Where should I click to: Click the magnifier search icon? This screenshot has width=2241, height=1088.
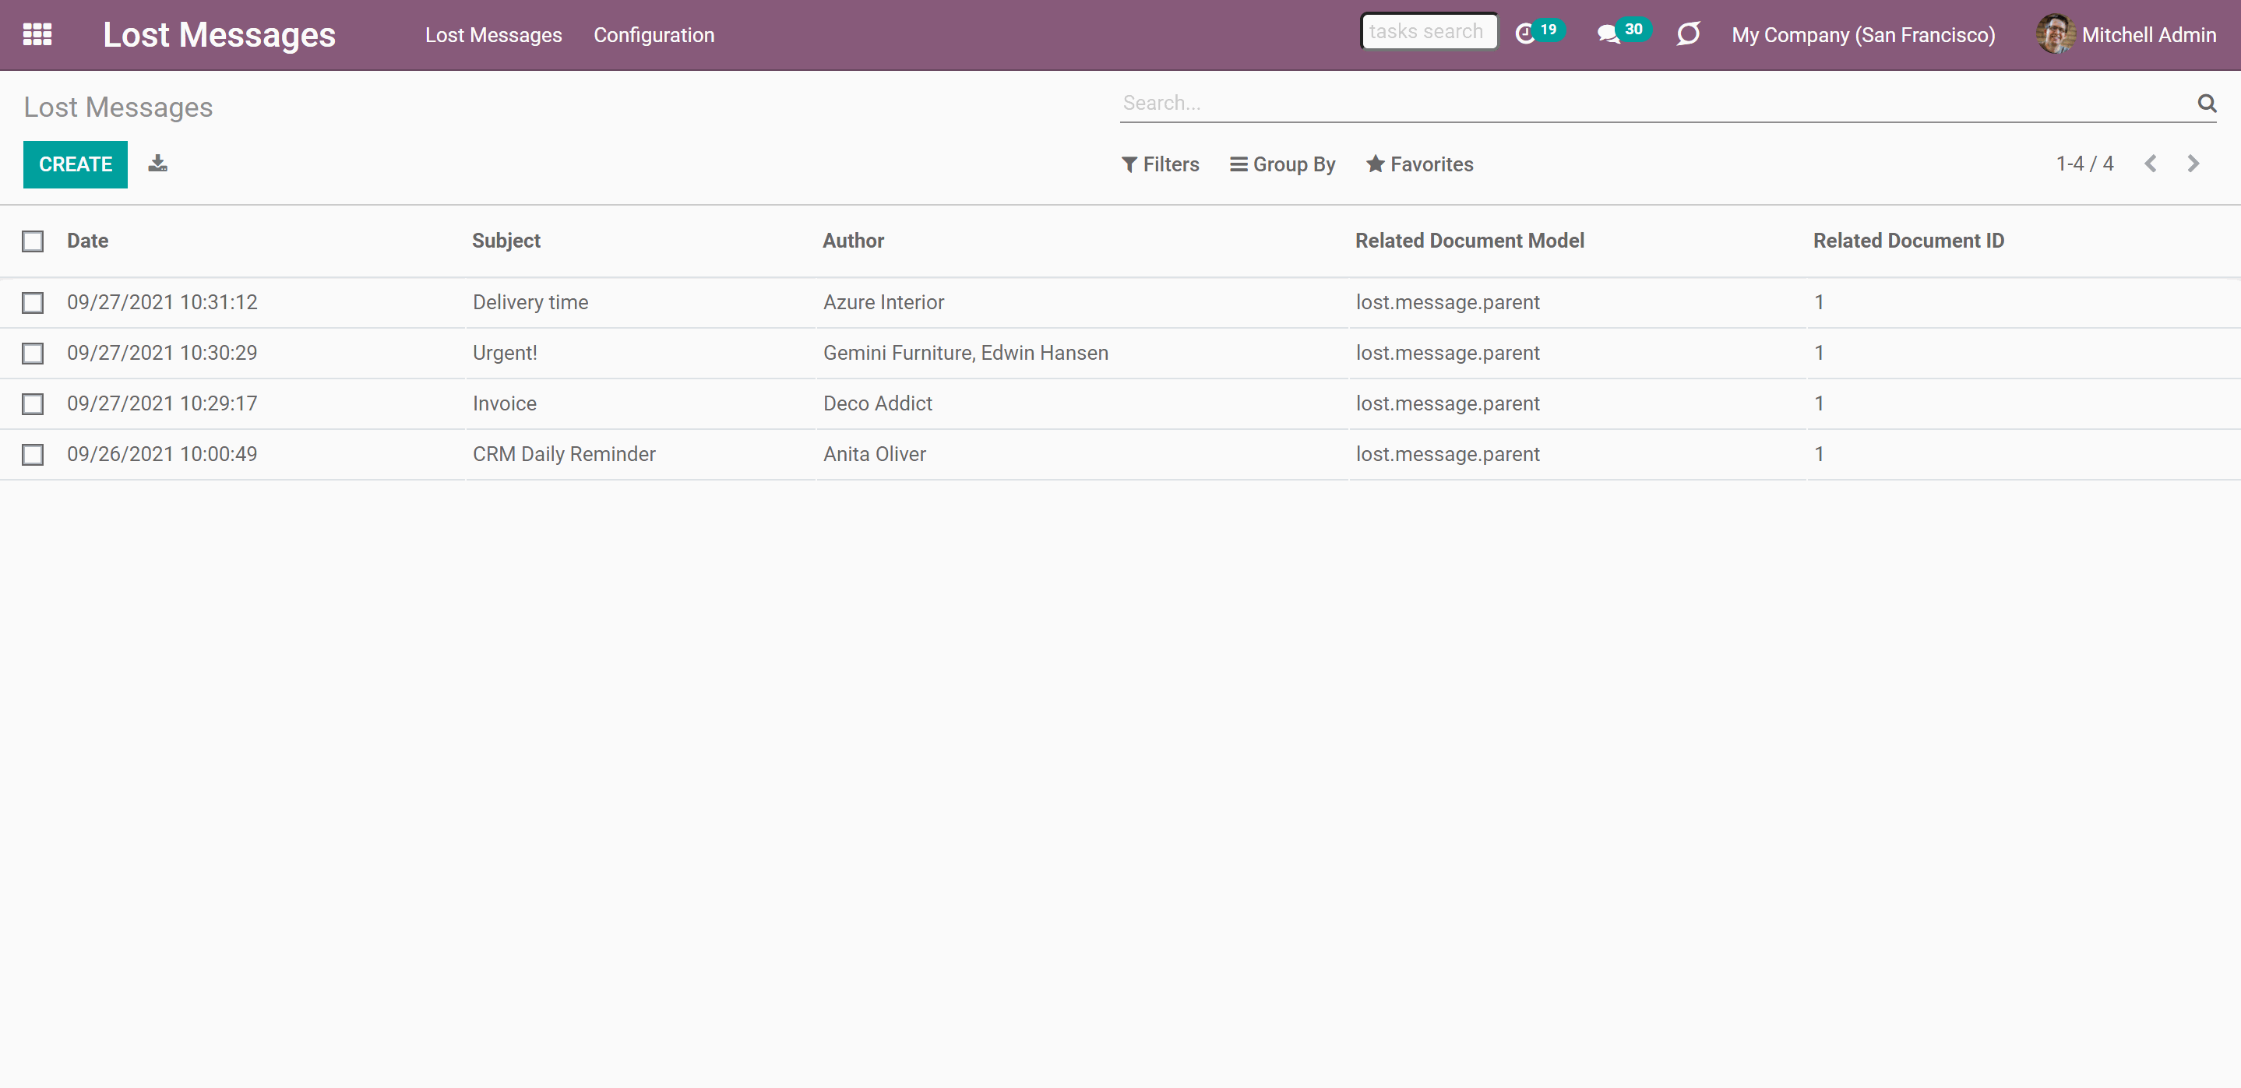pyautogui.click(x=2206, y=103)
